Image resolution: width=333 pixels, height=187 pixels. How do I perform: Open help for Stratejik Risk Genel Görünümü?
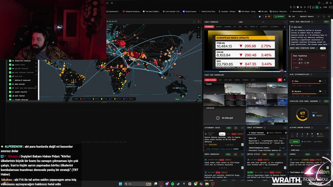(320, 101)
